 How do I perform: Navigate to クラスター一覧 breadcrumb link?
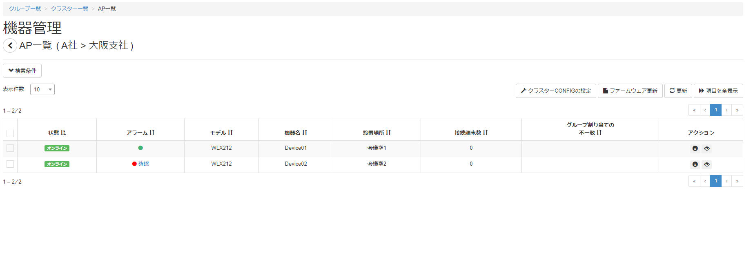click(69, 9)
